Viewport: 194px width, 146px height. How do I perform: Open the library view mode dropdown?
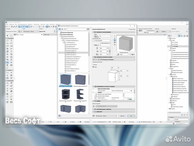tap(60, 29)
